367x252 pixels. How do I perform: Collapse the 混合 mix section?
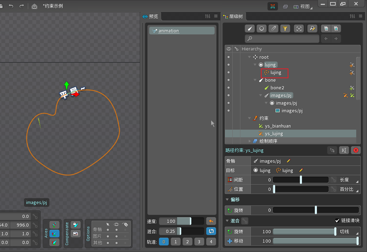(227, 221)
